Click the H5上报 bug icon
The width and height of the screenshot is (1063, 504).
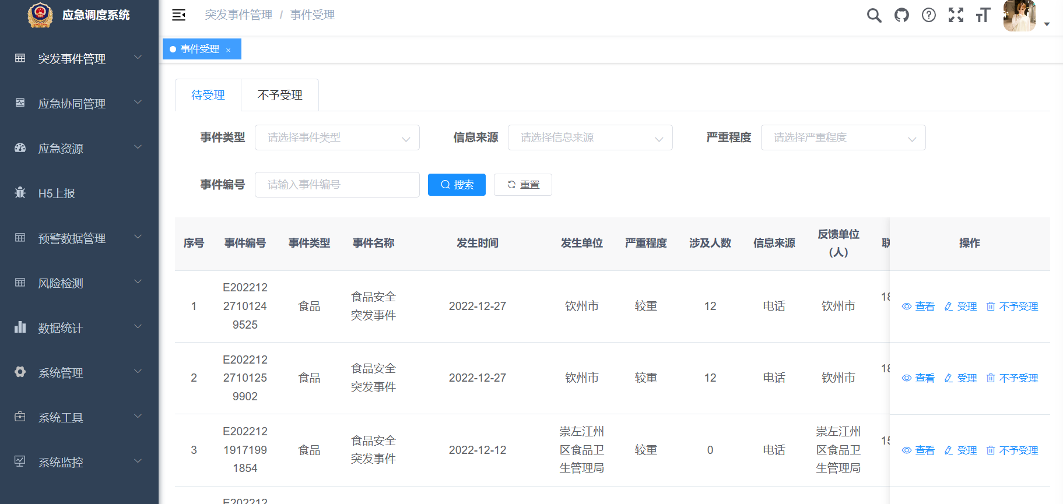(20, 193)
